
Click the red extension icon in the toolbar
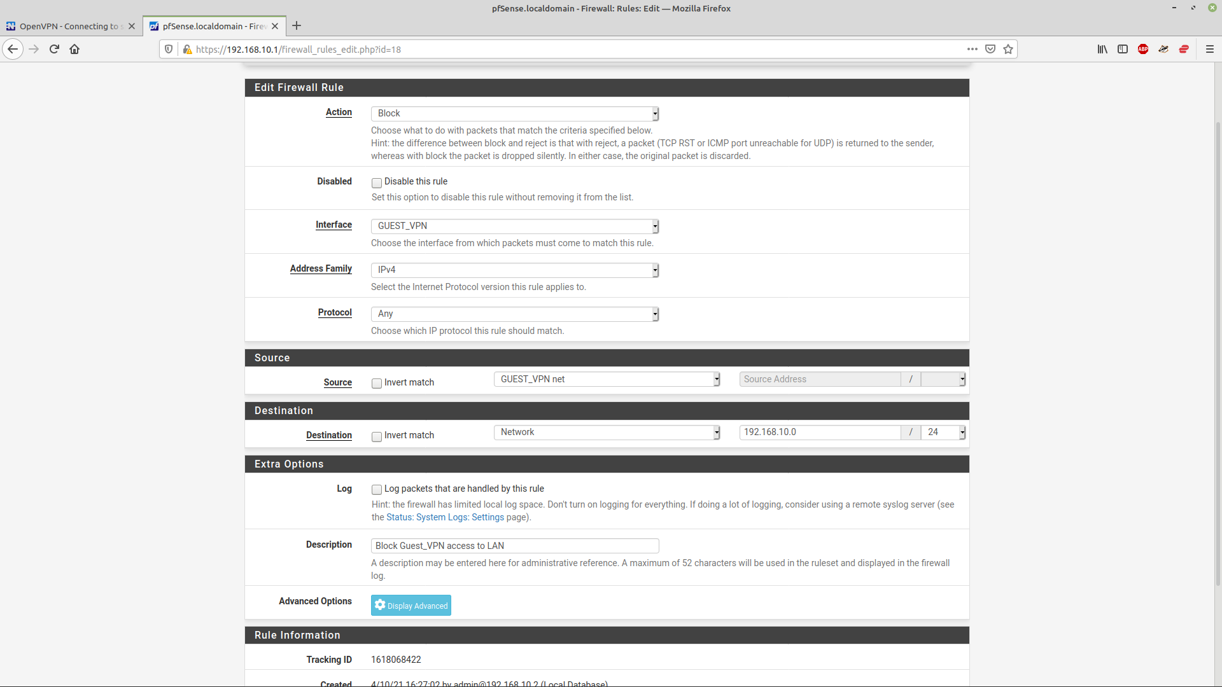coord(1184,49)
